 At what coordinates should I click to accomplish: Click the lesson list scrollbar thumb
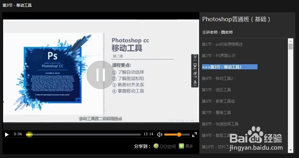coord(290,47)
